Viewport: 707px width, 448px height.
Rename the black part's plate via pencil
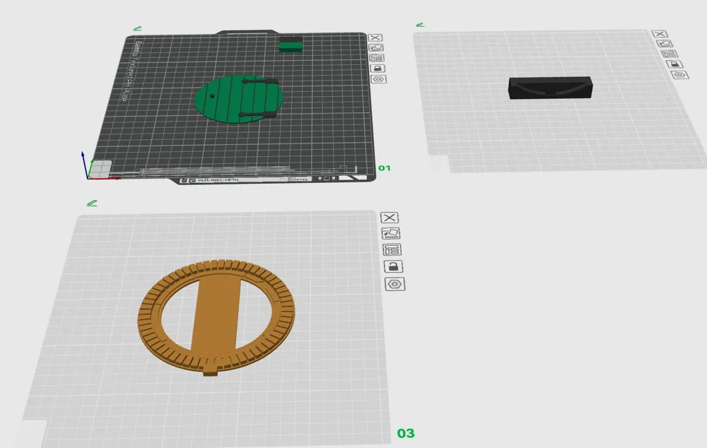[x=420, y=25]
